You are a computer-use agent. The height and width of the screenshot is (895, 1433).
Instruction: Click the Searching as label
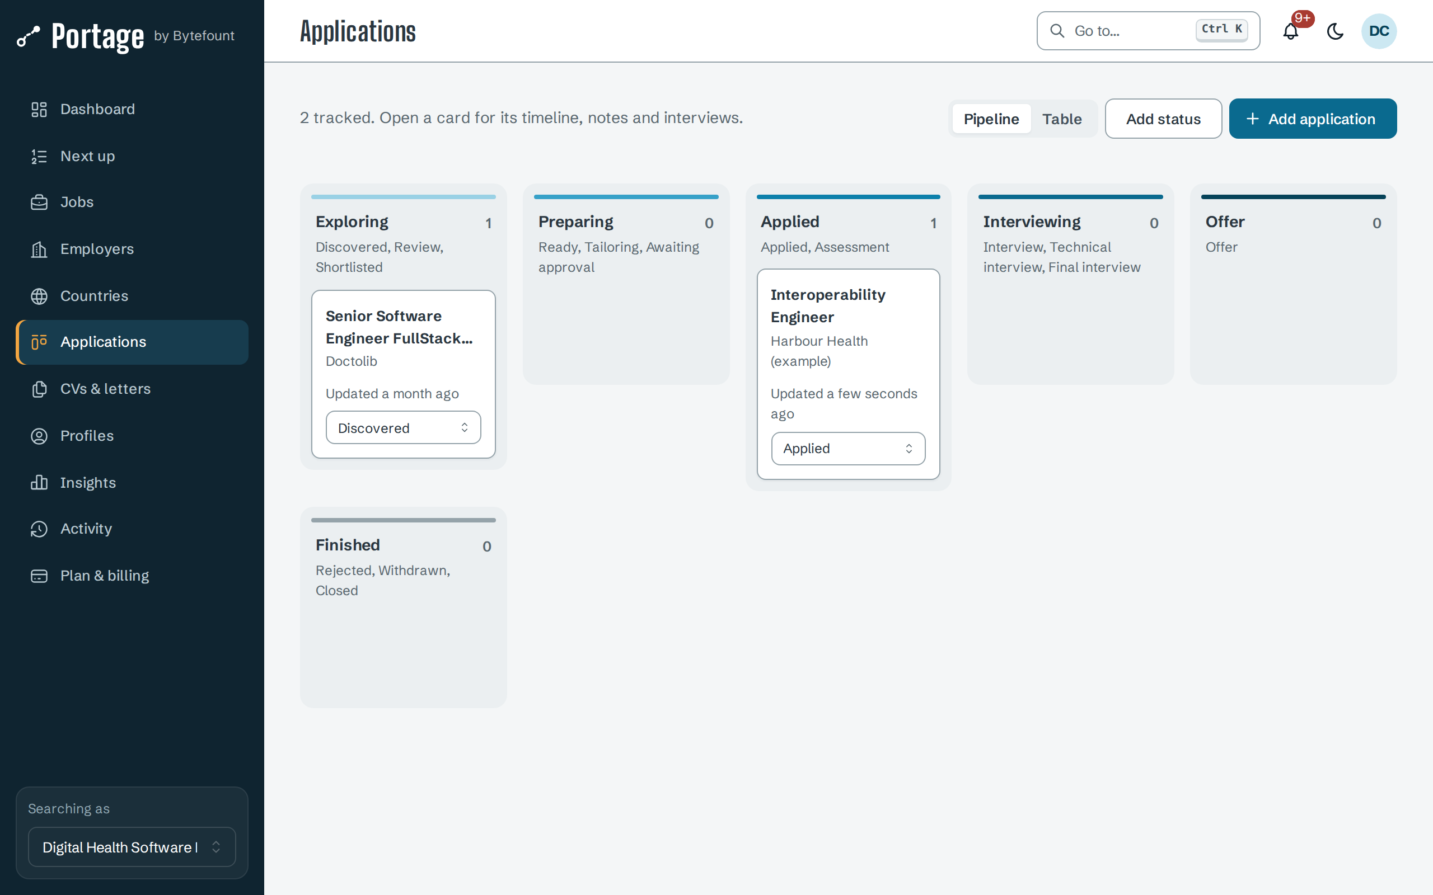[x=69, y=809]
